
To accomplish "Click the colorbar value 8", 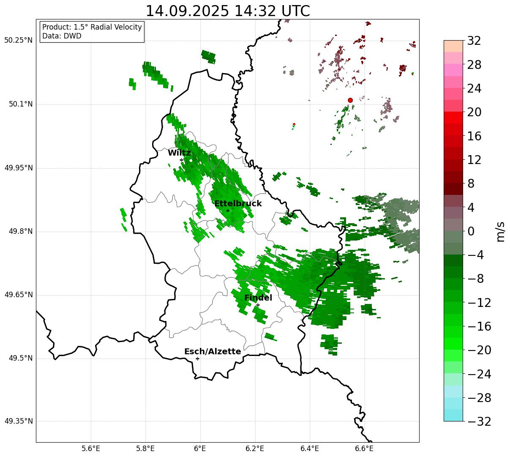I will [471, 184].
